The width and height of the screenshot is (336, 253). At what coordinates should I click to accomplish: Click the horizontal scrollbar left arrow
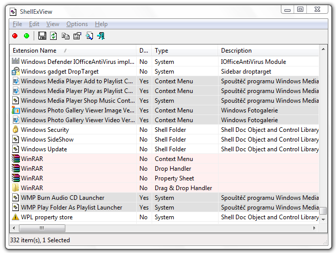pos(14,228)
